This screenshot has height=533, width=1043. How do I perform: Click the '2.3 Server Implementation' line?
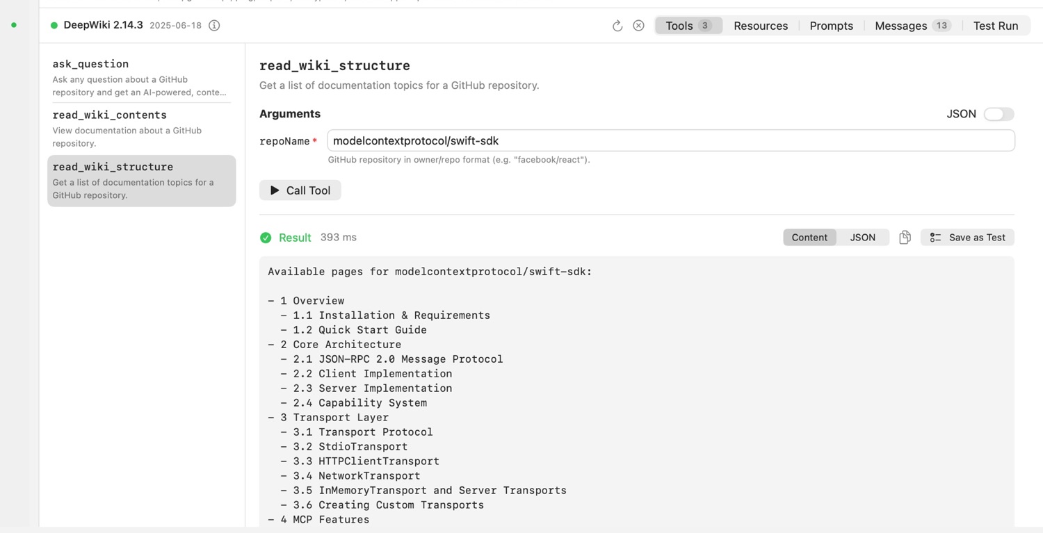point(366,388)
